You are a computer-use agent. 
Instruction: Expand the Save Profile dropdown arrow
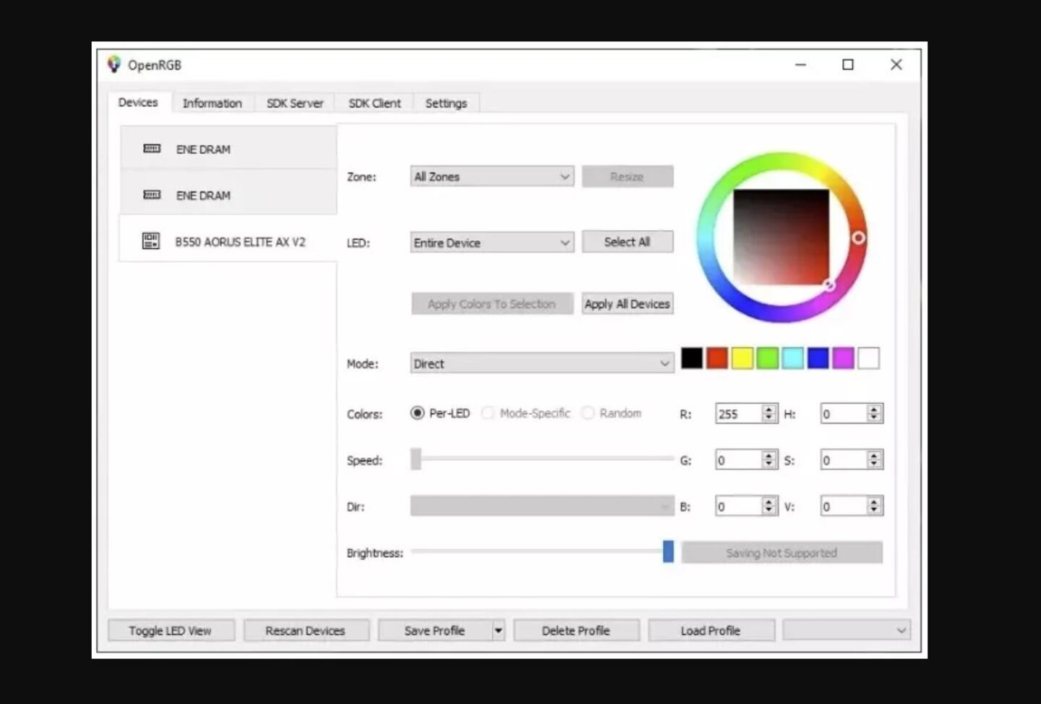pos(498,630)
